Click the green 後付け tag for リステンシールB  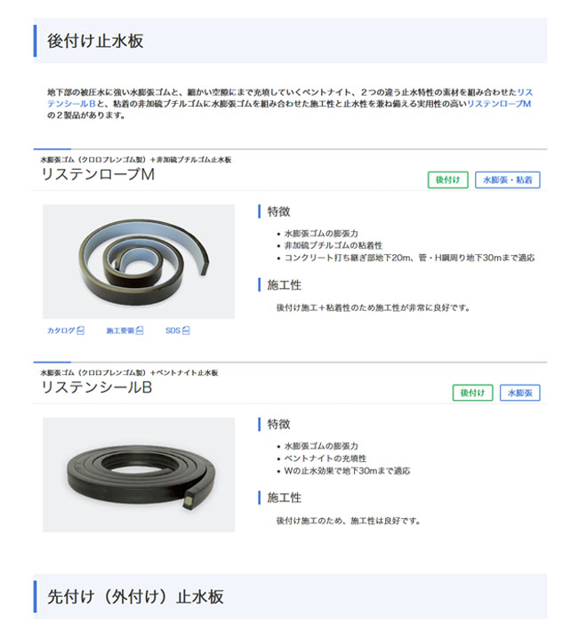point(472,393)
